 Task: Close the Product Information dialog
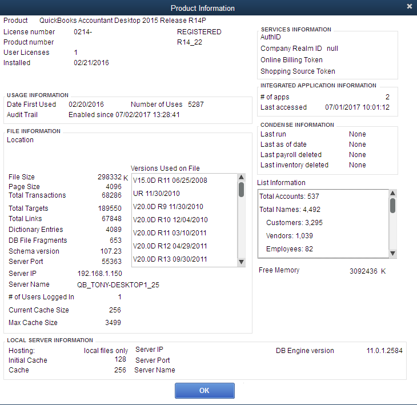409,6
